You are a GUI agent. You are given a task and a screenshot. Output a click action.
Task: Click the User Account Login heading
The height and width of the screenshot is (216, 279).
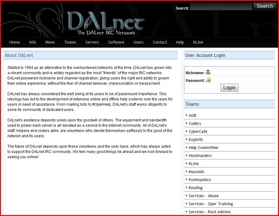coord(205,55)
